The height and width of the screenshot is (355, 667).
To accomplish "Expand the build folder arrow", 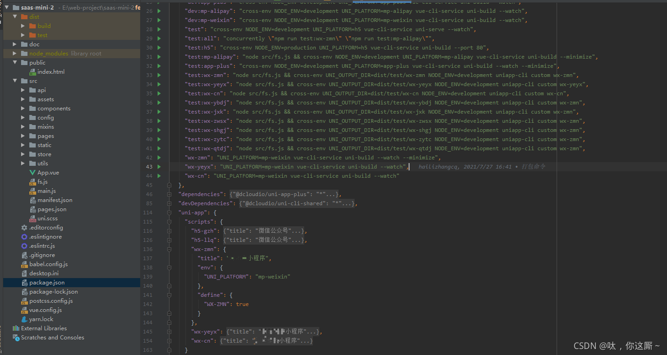I will (x=23, y=26).
